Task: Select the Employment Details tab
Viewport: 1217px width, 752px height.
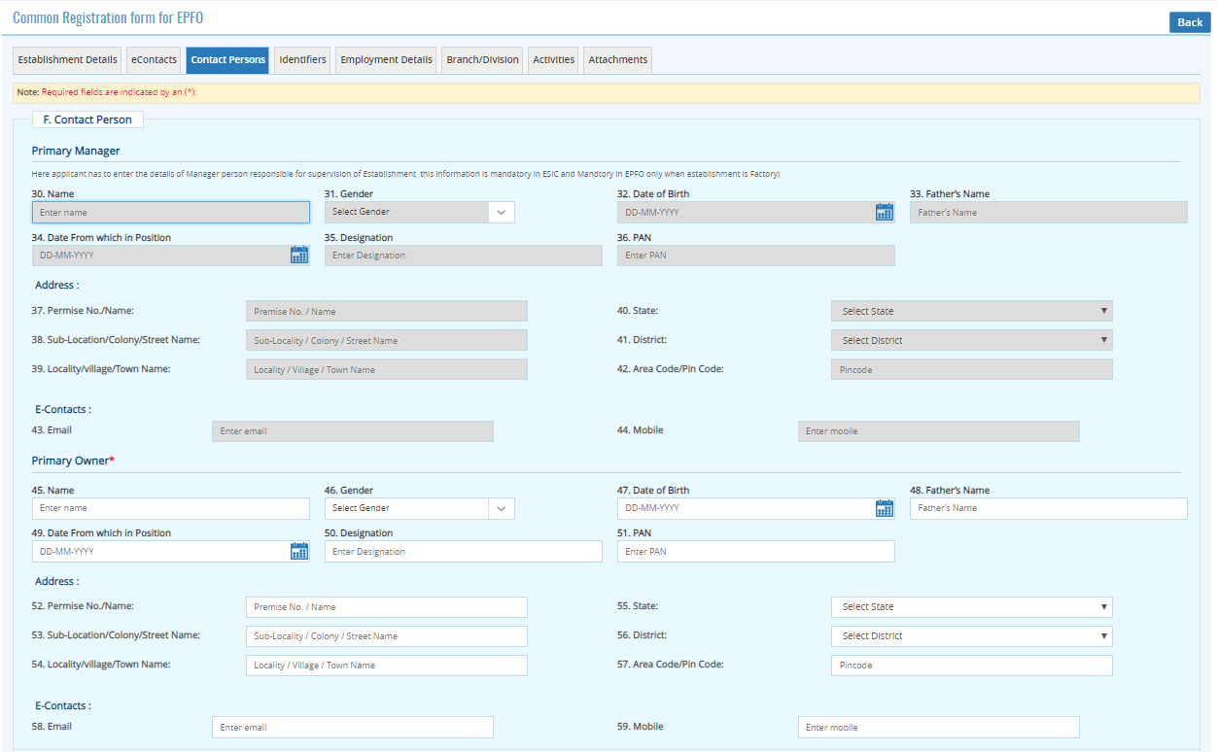Action: click(386, 60)
